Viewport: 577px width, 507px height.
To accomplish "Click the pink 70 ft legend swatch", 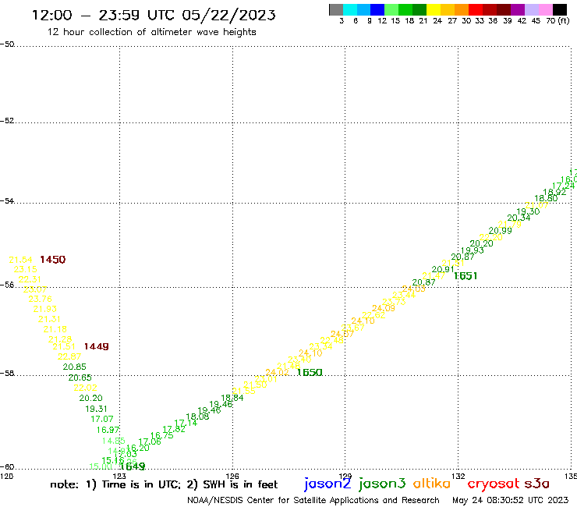I will [545, 9].
